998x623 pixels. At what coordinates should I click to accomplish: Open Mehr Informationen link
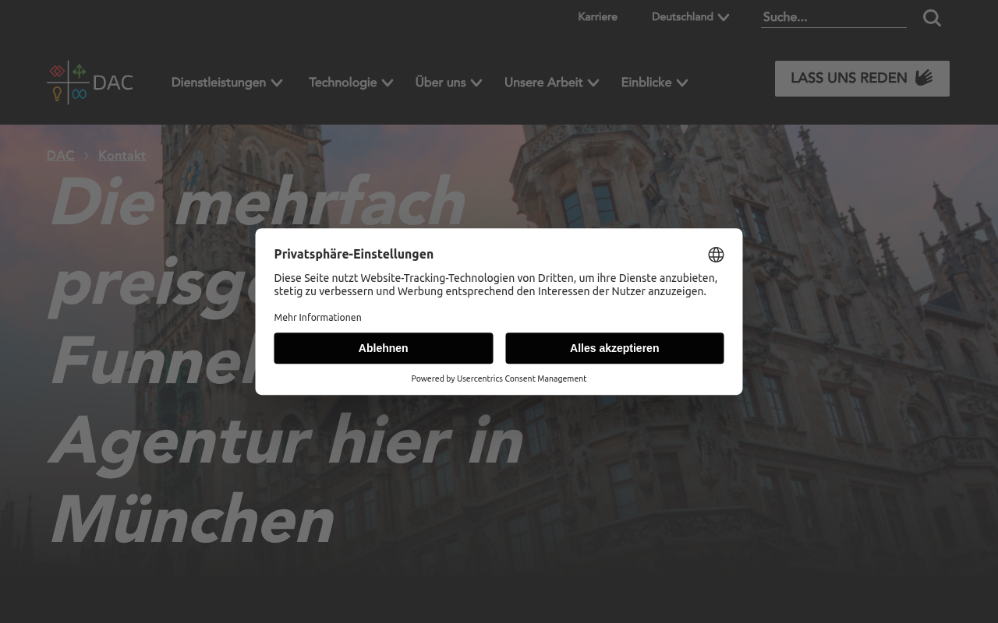[317, 318]
